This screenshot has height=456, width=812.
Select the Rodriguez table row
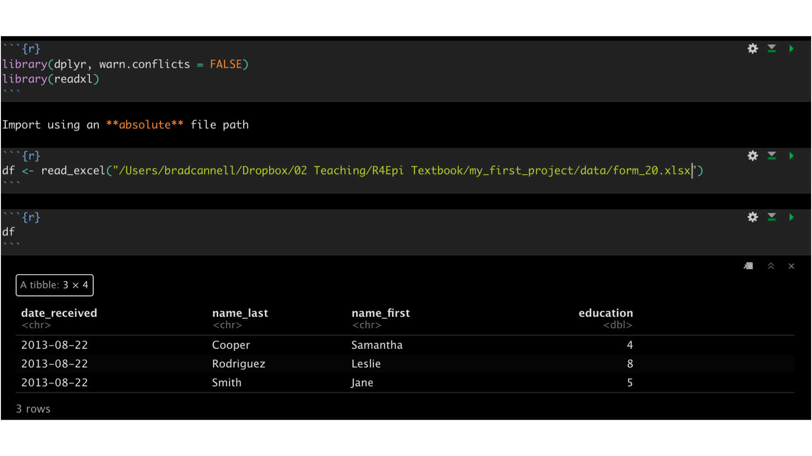click(405, 364)
